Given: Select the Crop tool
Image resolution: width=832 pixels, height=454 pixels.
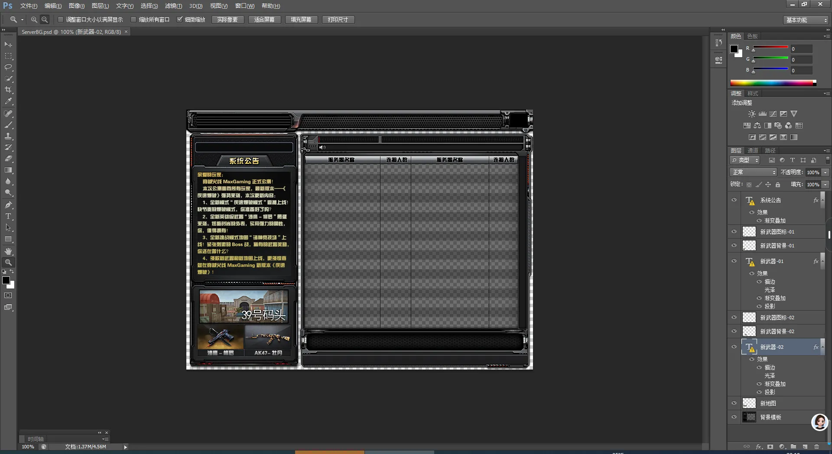Looking at the screenshot, I should (x=8, y=90).
